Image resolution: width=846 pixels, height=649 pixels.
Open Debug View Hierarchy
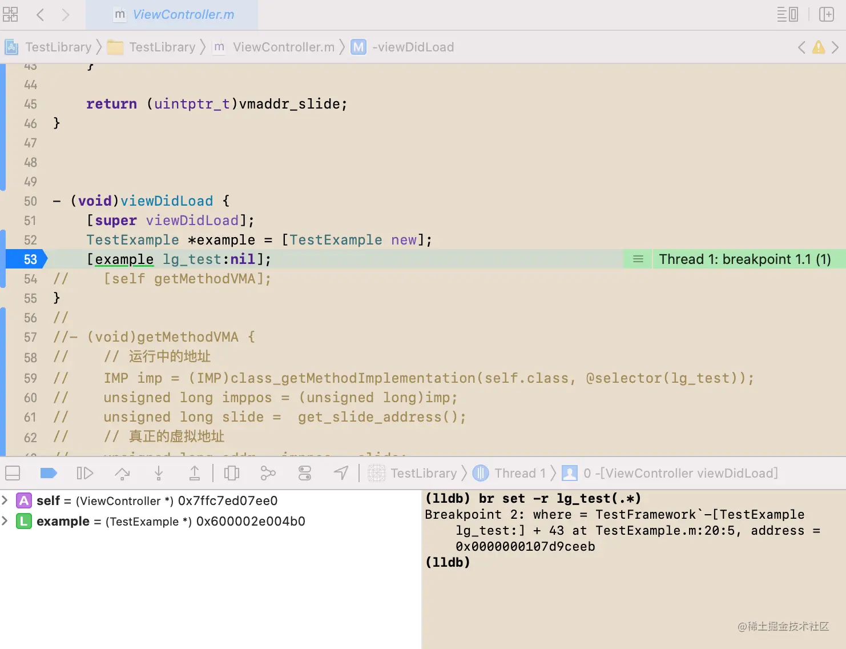coord(232,473)
